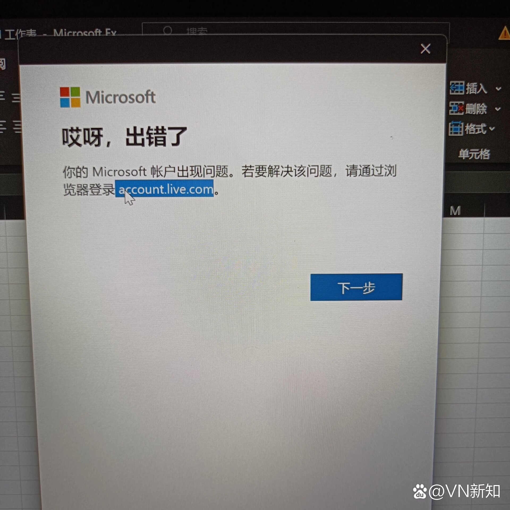Expand the 删除 dropdown arrow in Excel
This screenshot has width=510, height=510.
[498, 109]
